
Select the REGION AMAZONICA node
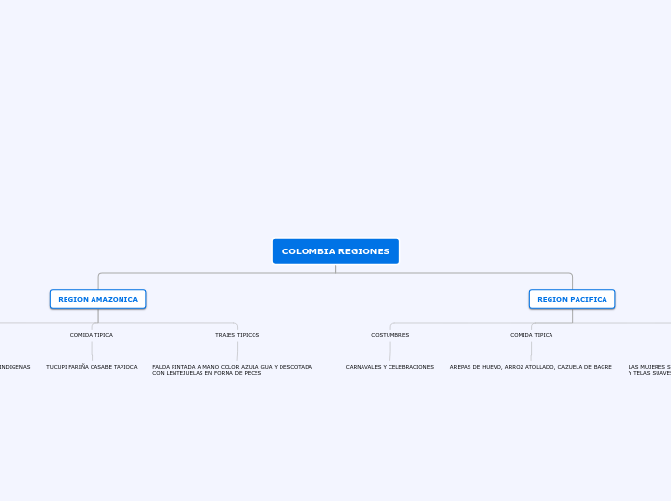click(98, 299)
